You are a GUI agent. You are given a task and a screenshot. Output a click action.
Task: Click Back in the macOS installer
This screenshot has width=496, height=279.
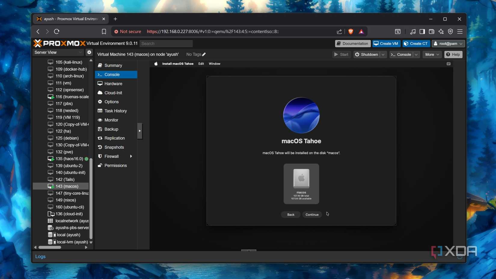(291, 215)
